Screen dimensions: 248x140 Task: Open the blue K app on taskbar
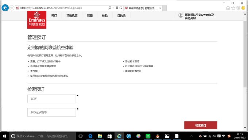[129, 136]
